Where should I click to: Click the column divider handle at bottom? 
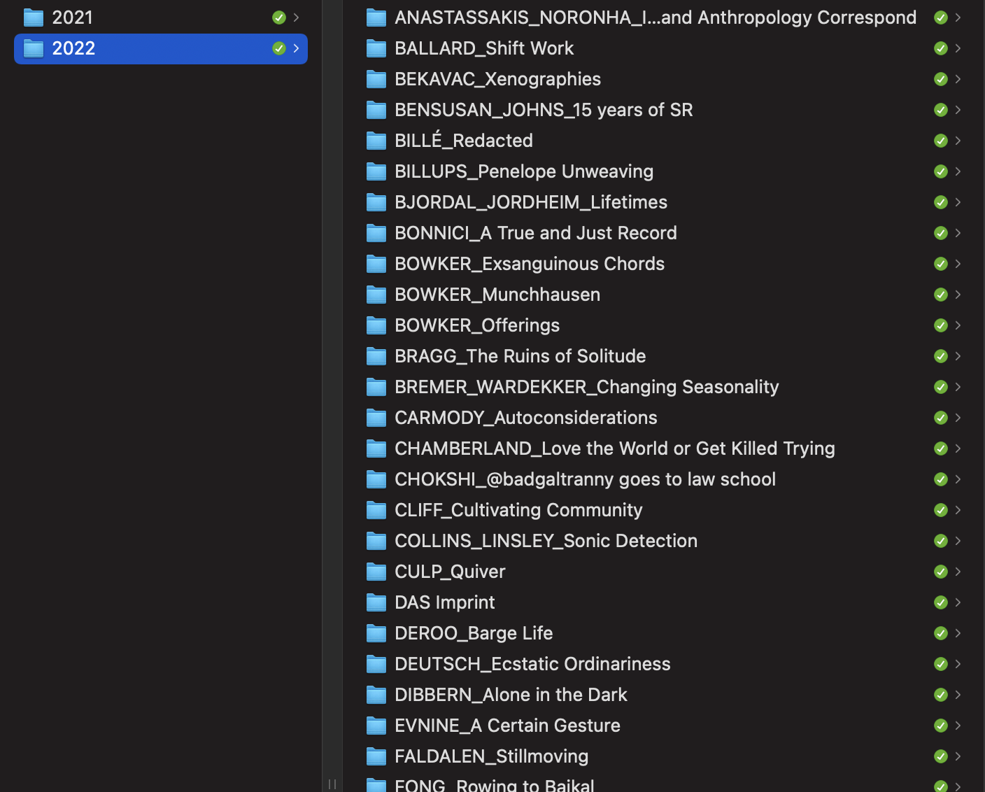coord(334,784)
